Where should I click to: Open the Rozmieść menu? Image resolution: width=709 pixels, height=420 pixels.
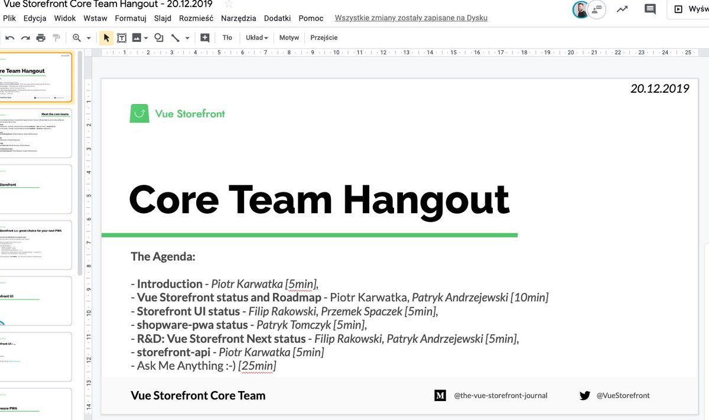[x=196, y=18]
